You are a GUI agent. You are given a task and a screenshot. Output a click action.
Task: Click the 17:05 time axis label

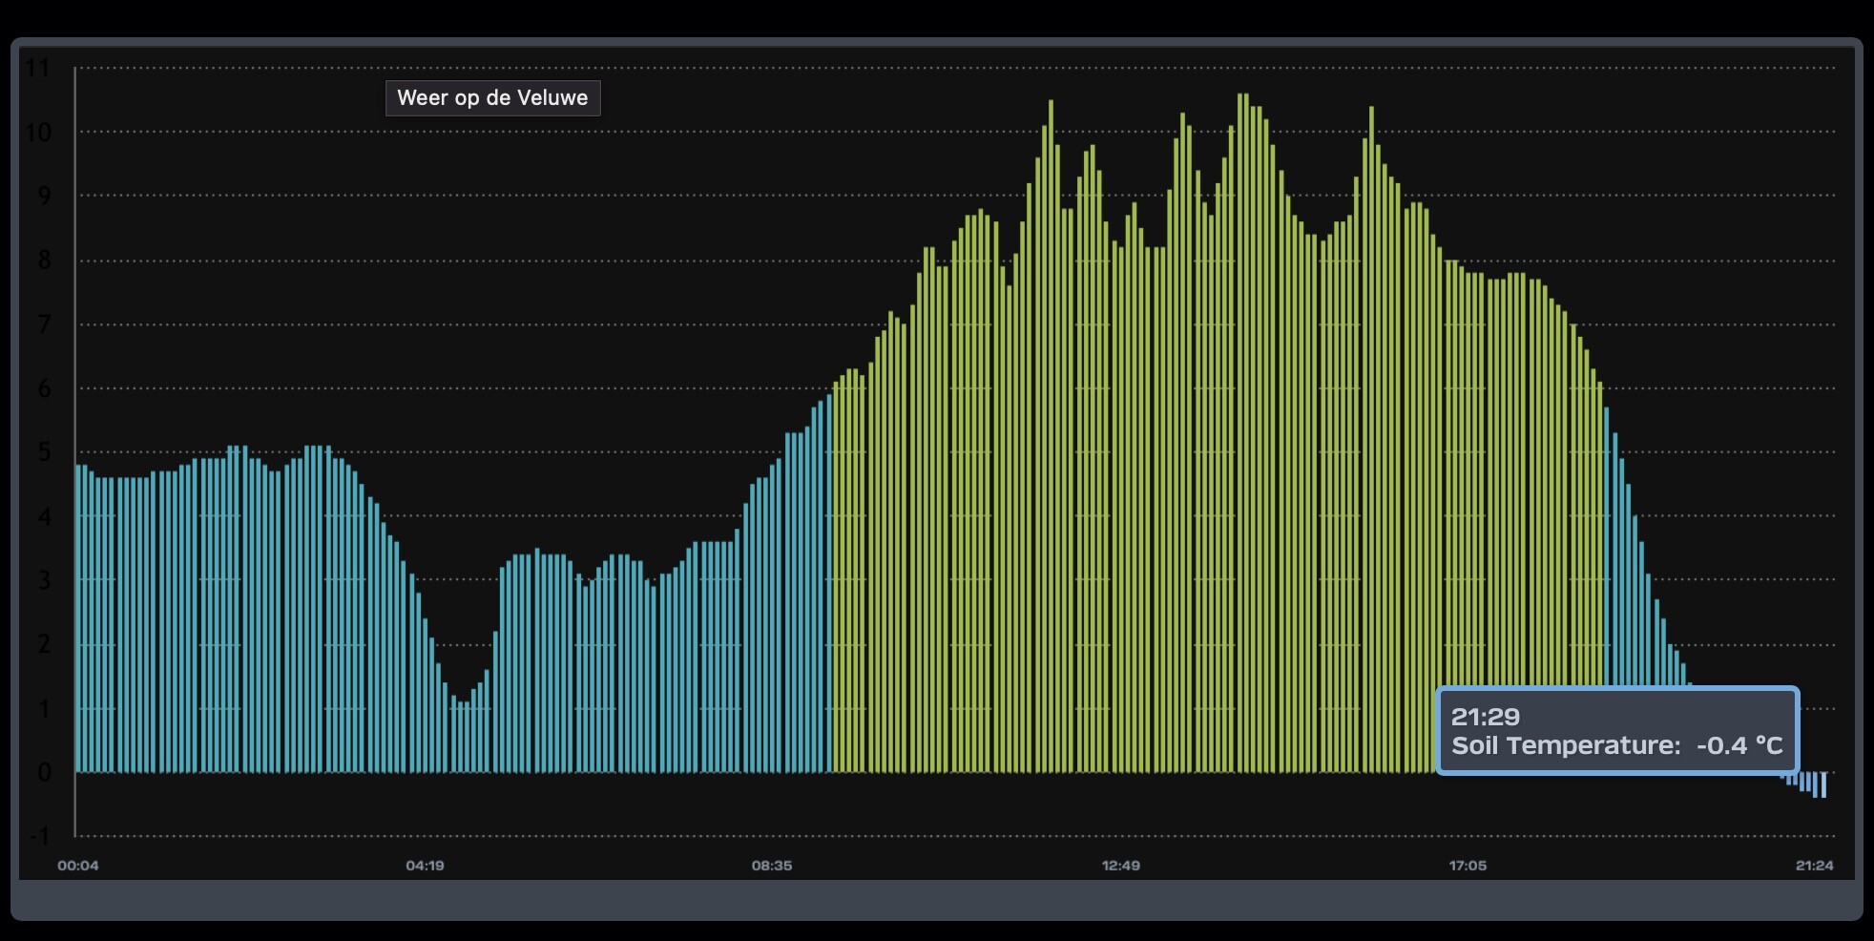point(1468,866)
